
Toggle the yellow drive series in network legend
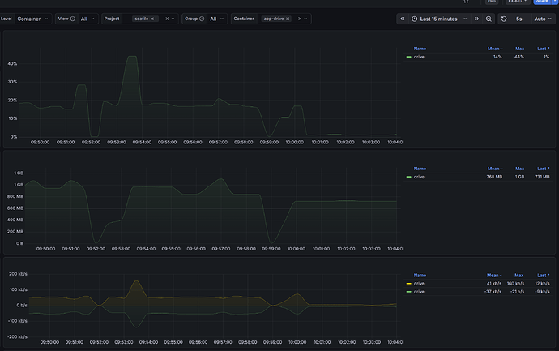(x=418, y=284)
